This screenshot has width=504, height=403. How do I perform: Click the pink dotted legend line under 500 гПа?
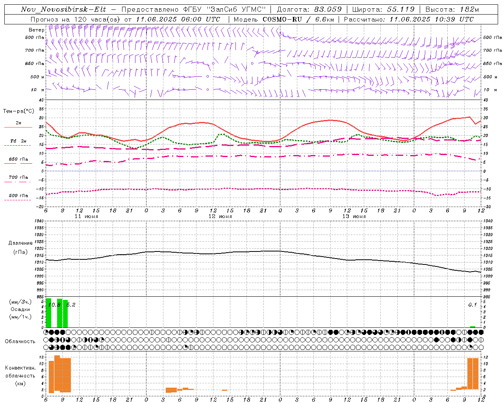click(17, 200)
